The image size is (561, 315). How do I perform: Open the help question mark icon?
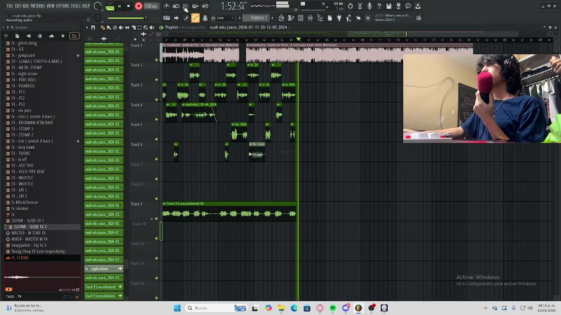click(x=379, y=6)
